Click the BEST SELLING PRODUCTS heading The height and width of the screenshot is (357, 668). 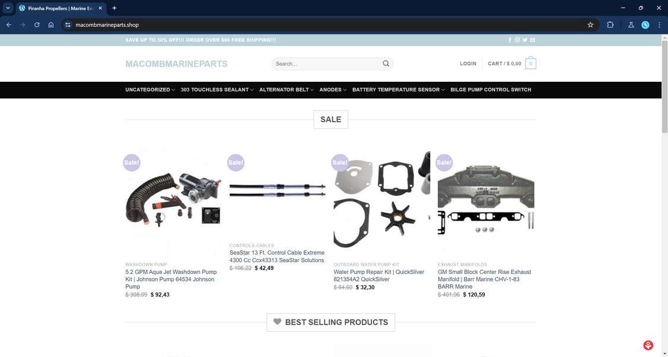(x=330, y=323)
